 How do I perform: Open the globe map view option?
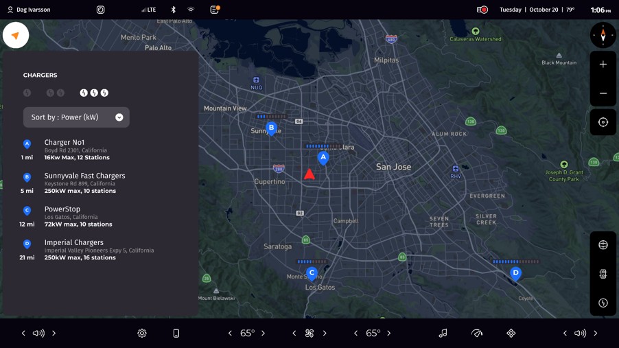pyautogui.click(x=603, y=245)
